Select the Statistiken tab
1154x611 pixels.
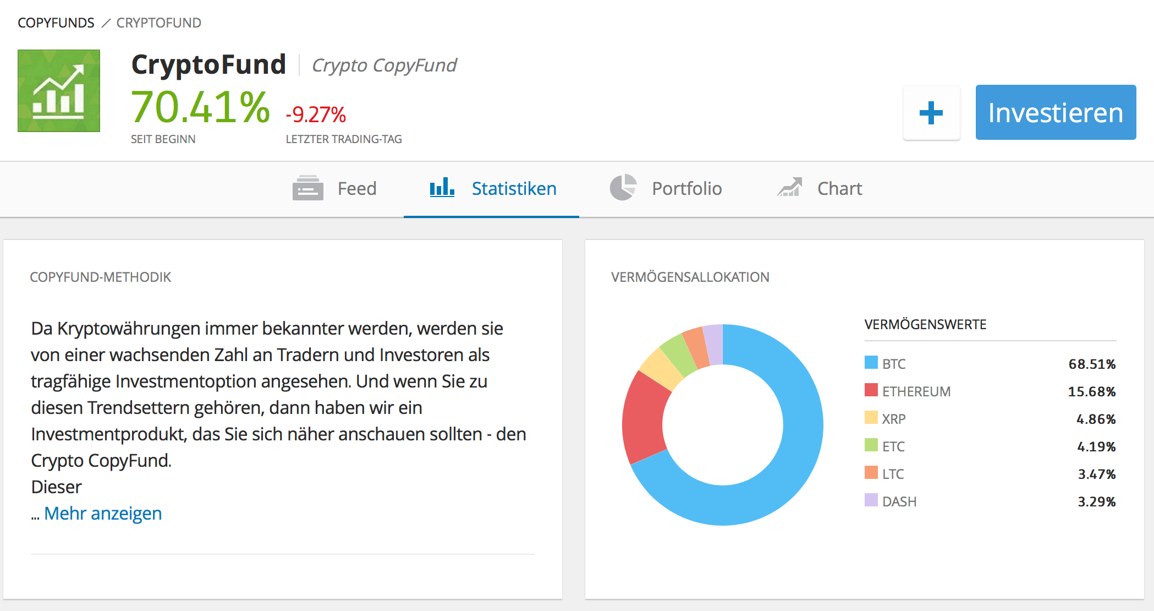(x=491, y=189)
